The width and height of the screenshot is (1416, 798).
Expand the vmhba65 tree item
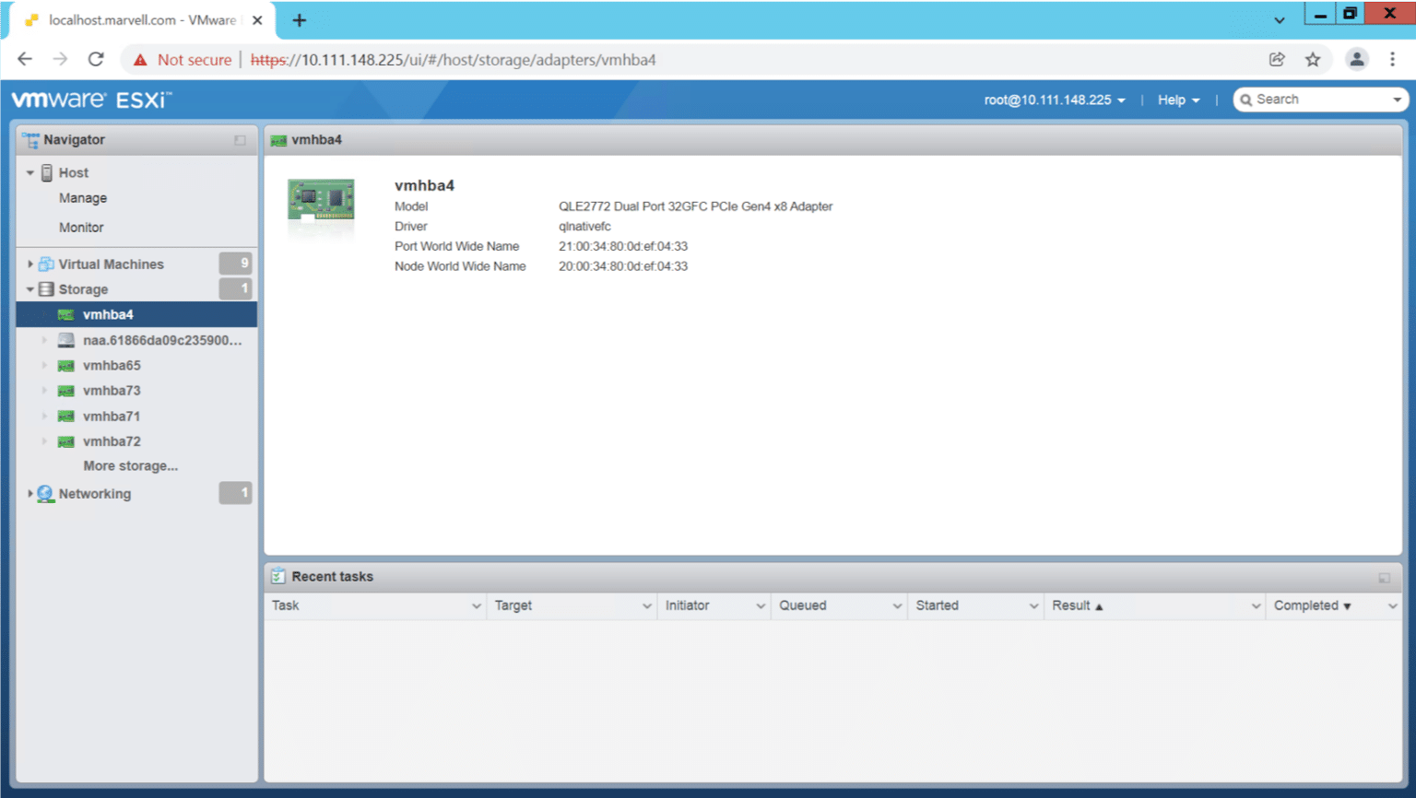click(44, 366)
